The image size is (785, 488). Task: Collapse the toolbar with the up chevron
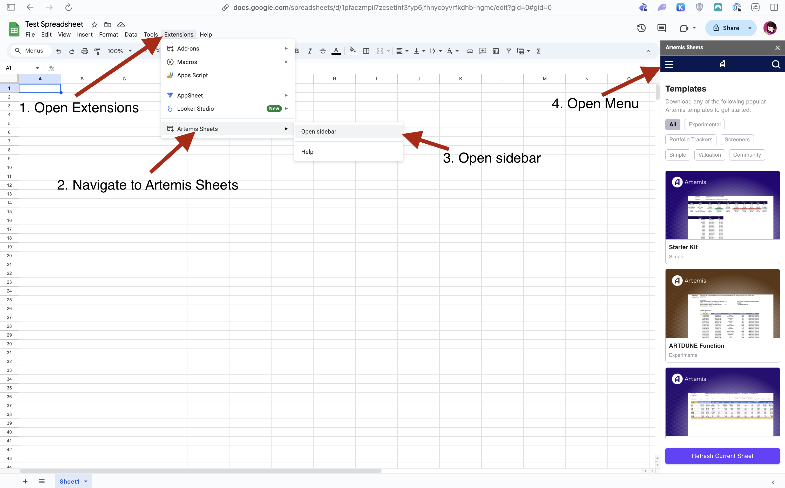pos(648,51)
